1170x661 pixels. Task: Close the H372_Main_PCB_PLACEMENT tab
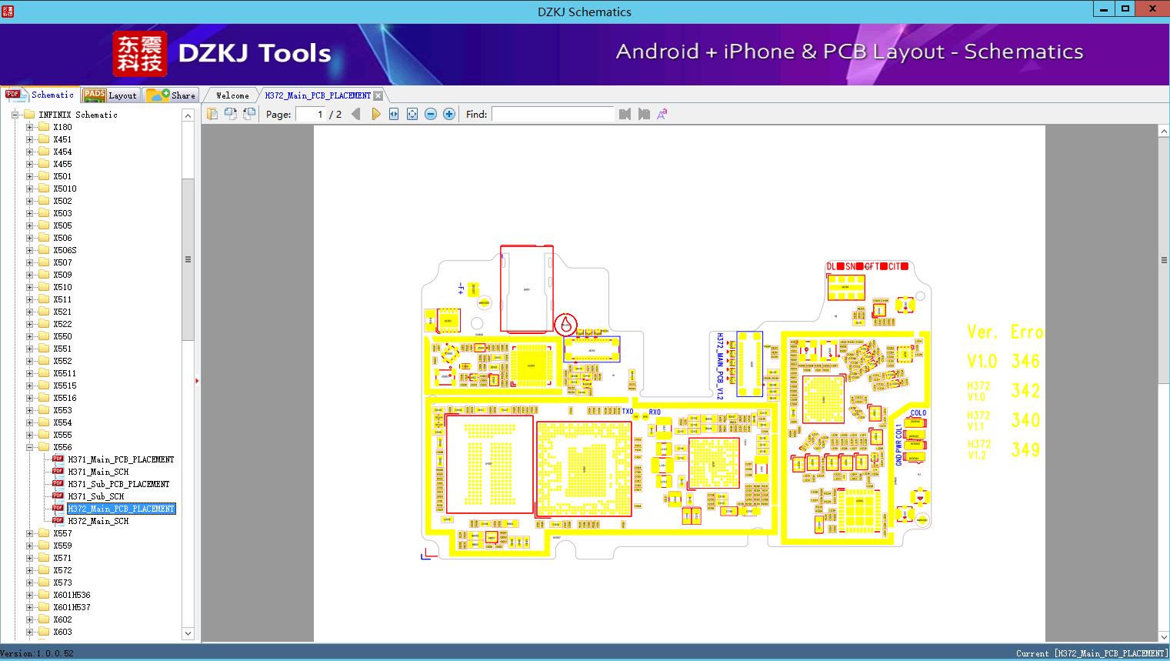click(378, 95)
